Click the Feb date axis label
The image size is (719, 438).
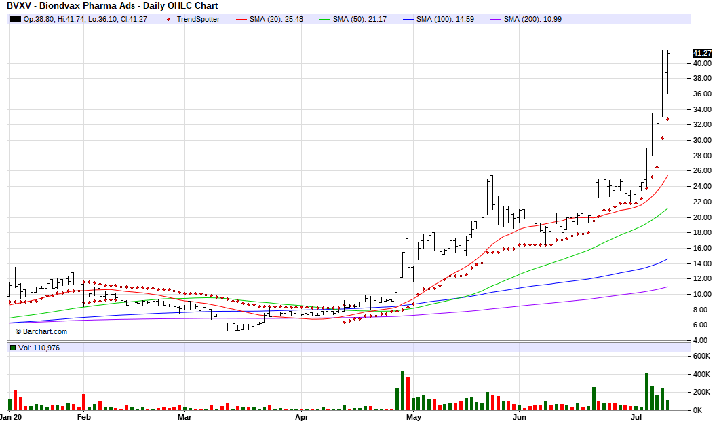[x=84, y=418]
